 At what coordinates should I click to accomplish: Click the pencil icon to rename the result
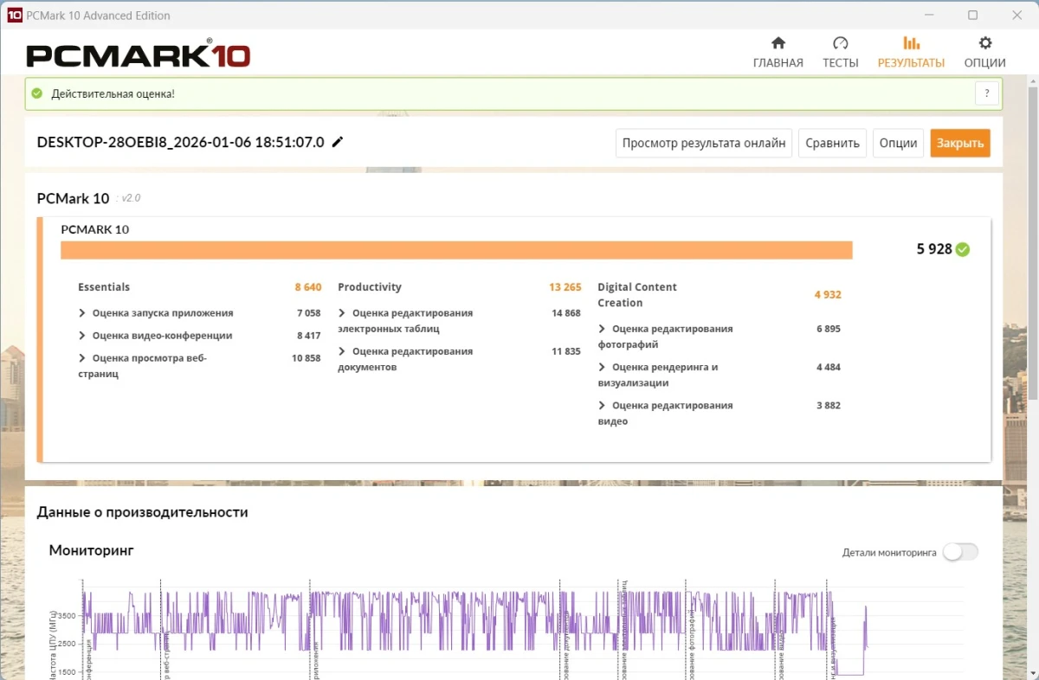click(338, 142)
